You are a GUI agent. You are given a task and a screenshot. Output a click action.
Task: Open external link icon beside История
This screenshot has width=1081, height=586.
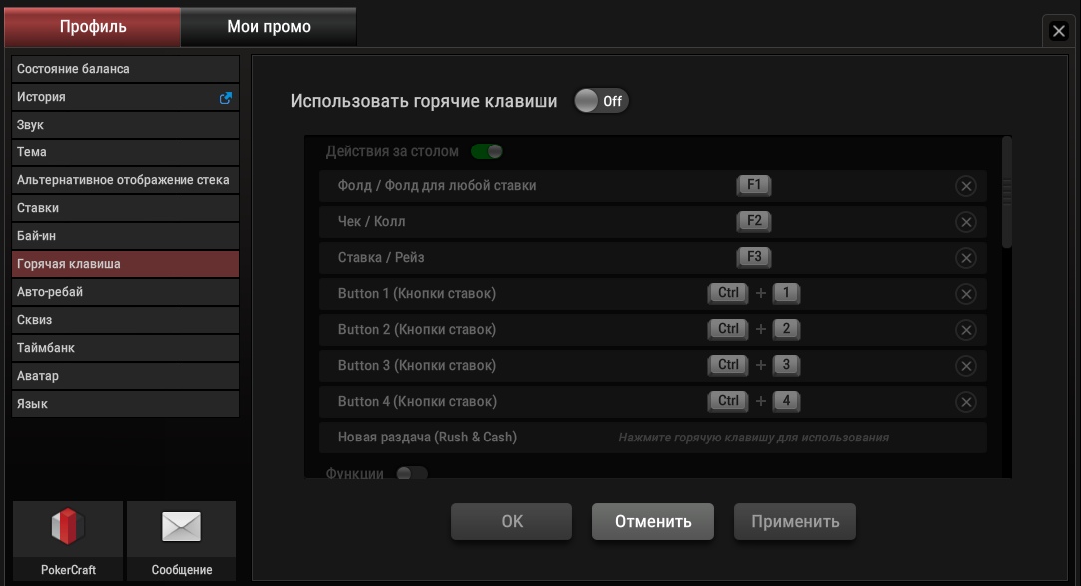pos(226,97)
